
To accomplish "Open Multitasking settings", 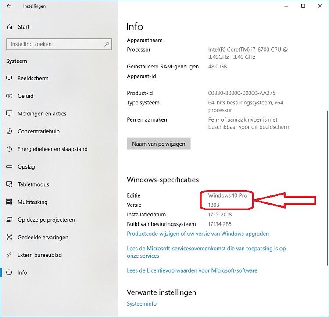I will click(x=32, y=202).
